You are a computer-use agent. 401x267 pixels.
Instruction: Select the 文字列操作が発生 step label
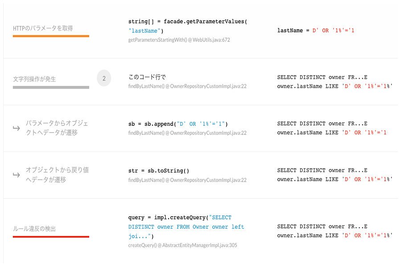34,79
